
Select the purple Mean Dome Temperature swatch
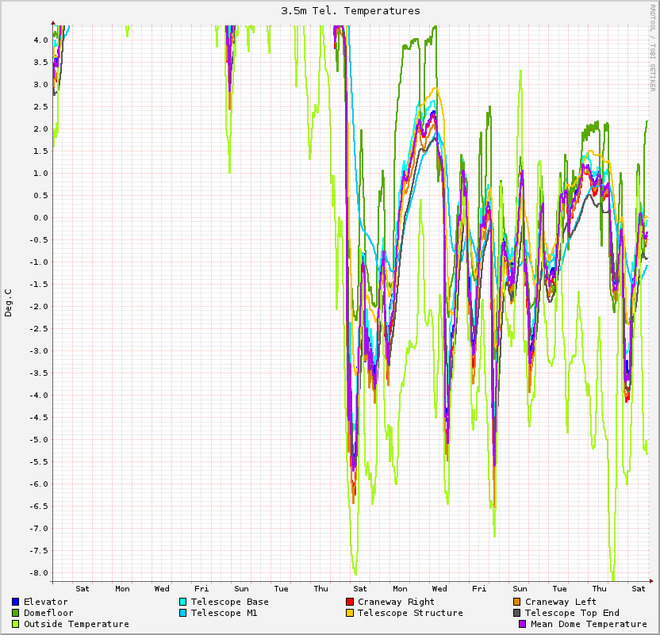pyautogui.click(x=523, y=624)
